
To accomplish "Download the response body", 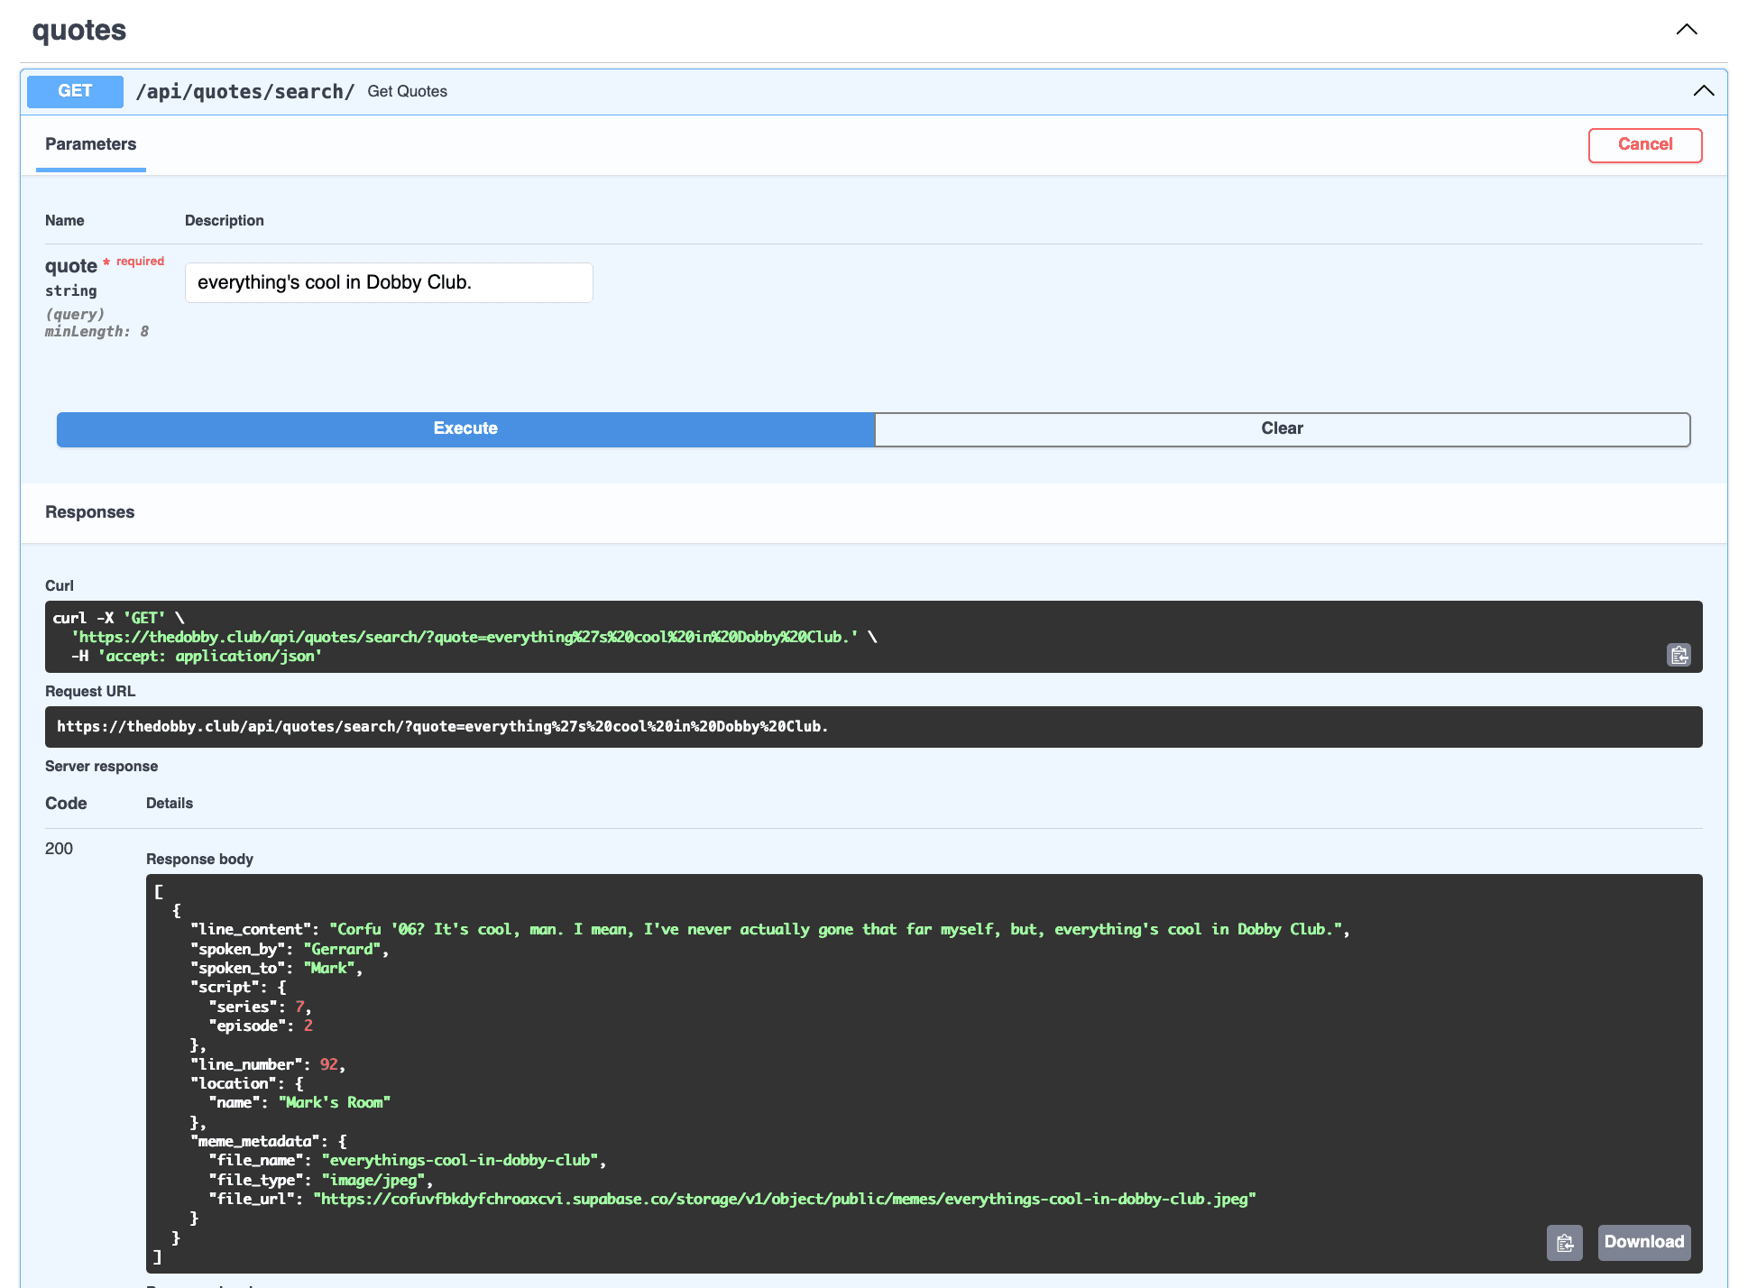I will [x=1644, y=1243].
